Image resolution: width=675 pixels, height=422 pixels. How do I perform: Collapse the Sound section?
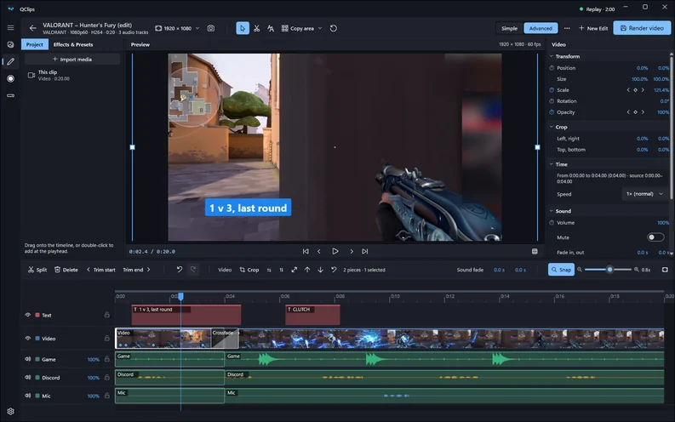point(552,211)
